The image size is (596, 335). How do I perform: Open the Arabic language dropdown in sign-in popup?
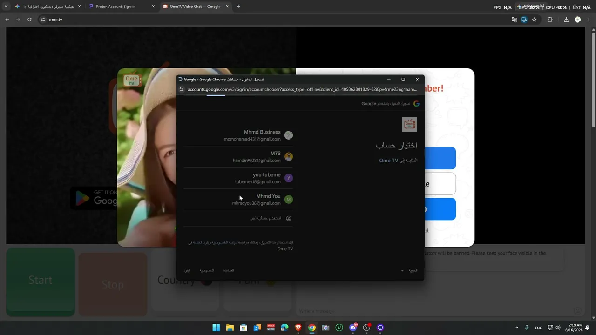[410, 270]
